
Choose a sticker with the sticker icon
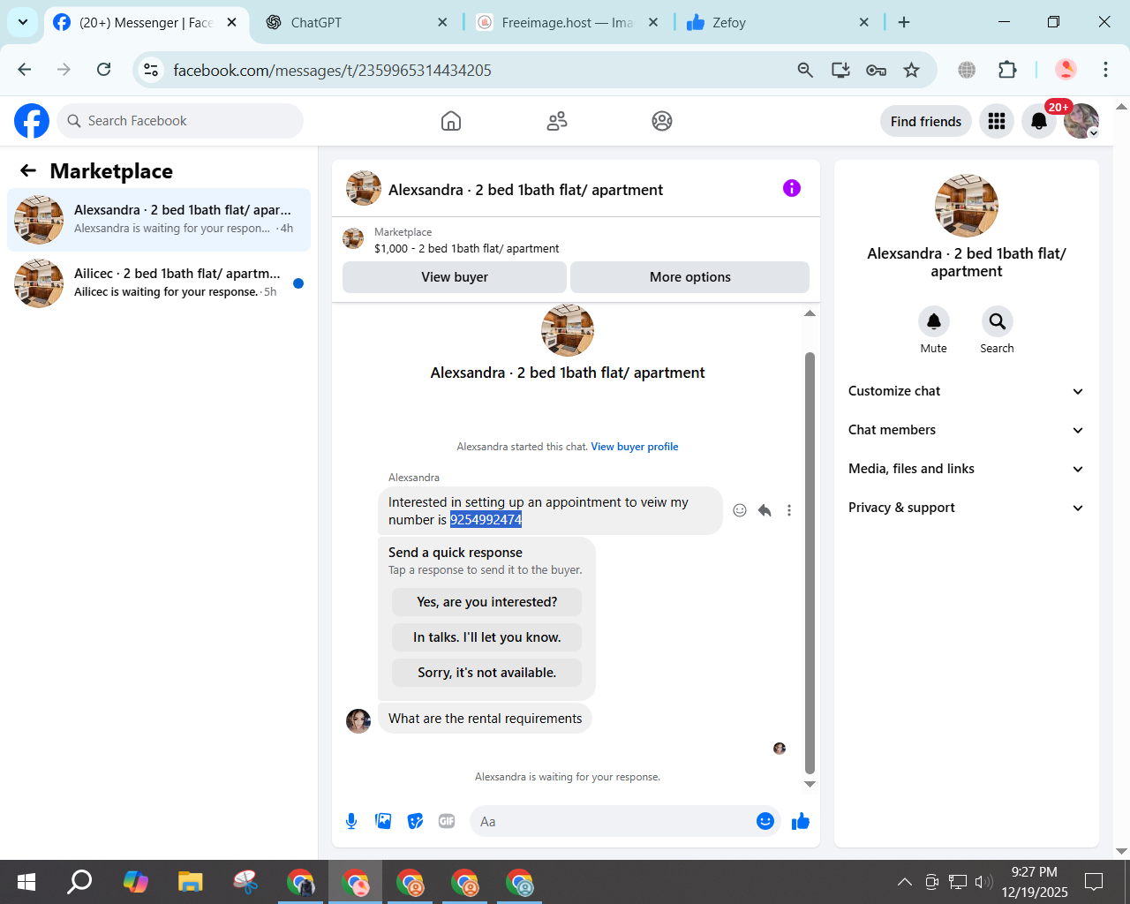pos(415,821)
